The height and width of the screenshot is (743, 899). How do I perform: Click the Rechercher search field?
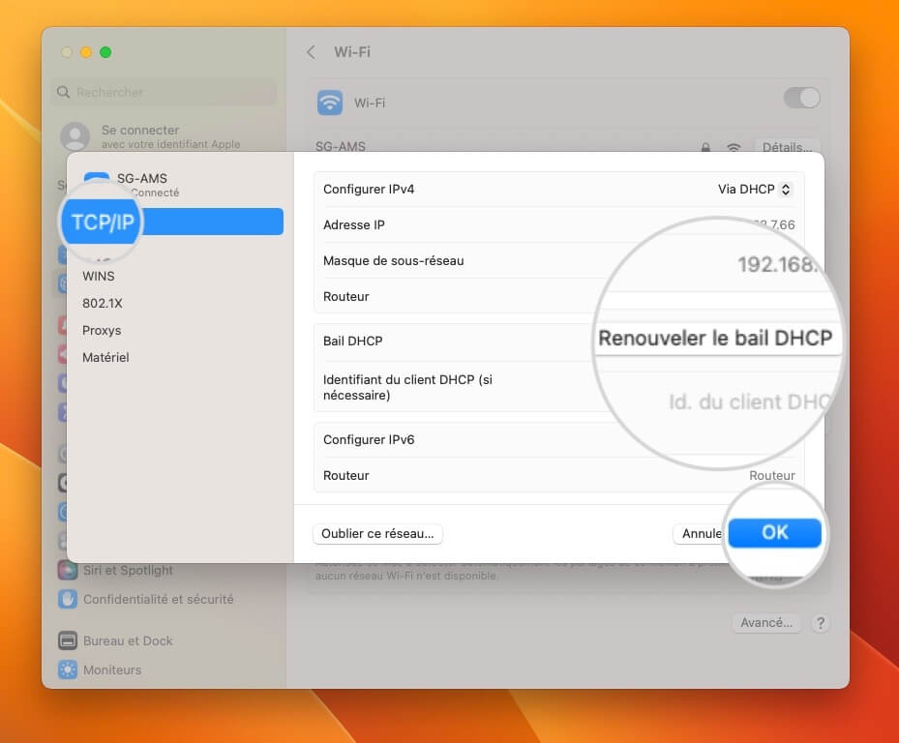coord(164,92)
